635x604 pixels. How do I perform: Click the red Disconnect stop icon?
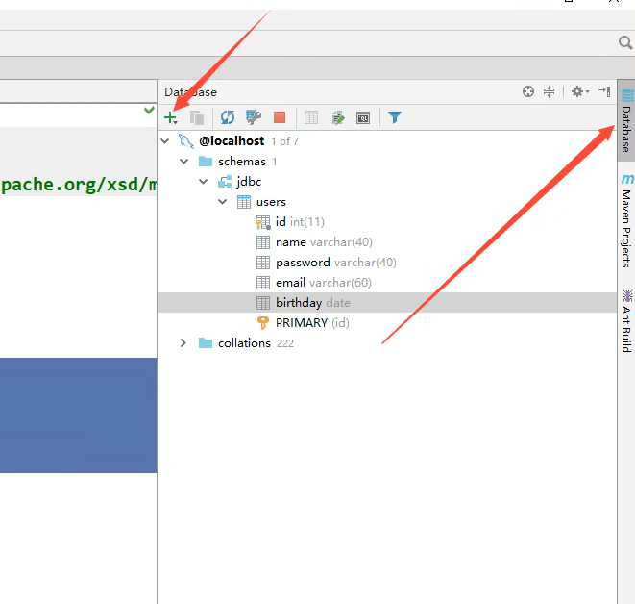coord(280,117)
